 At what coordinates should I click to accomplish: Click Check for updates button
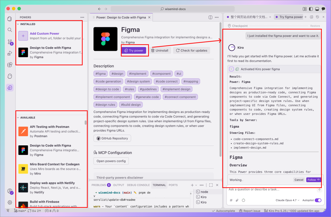(192, 51)
